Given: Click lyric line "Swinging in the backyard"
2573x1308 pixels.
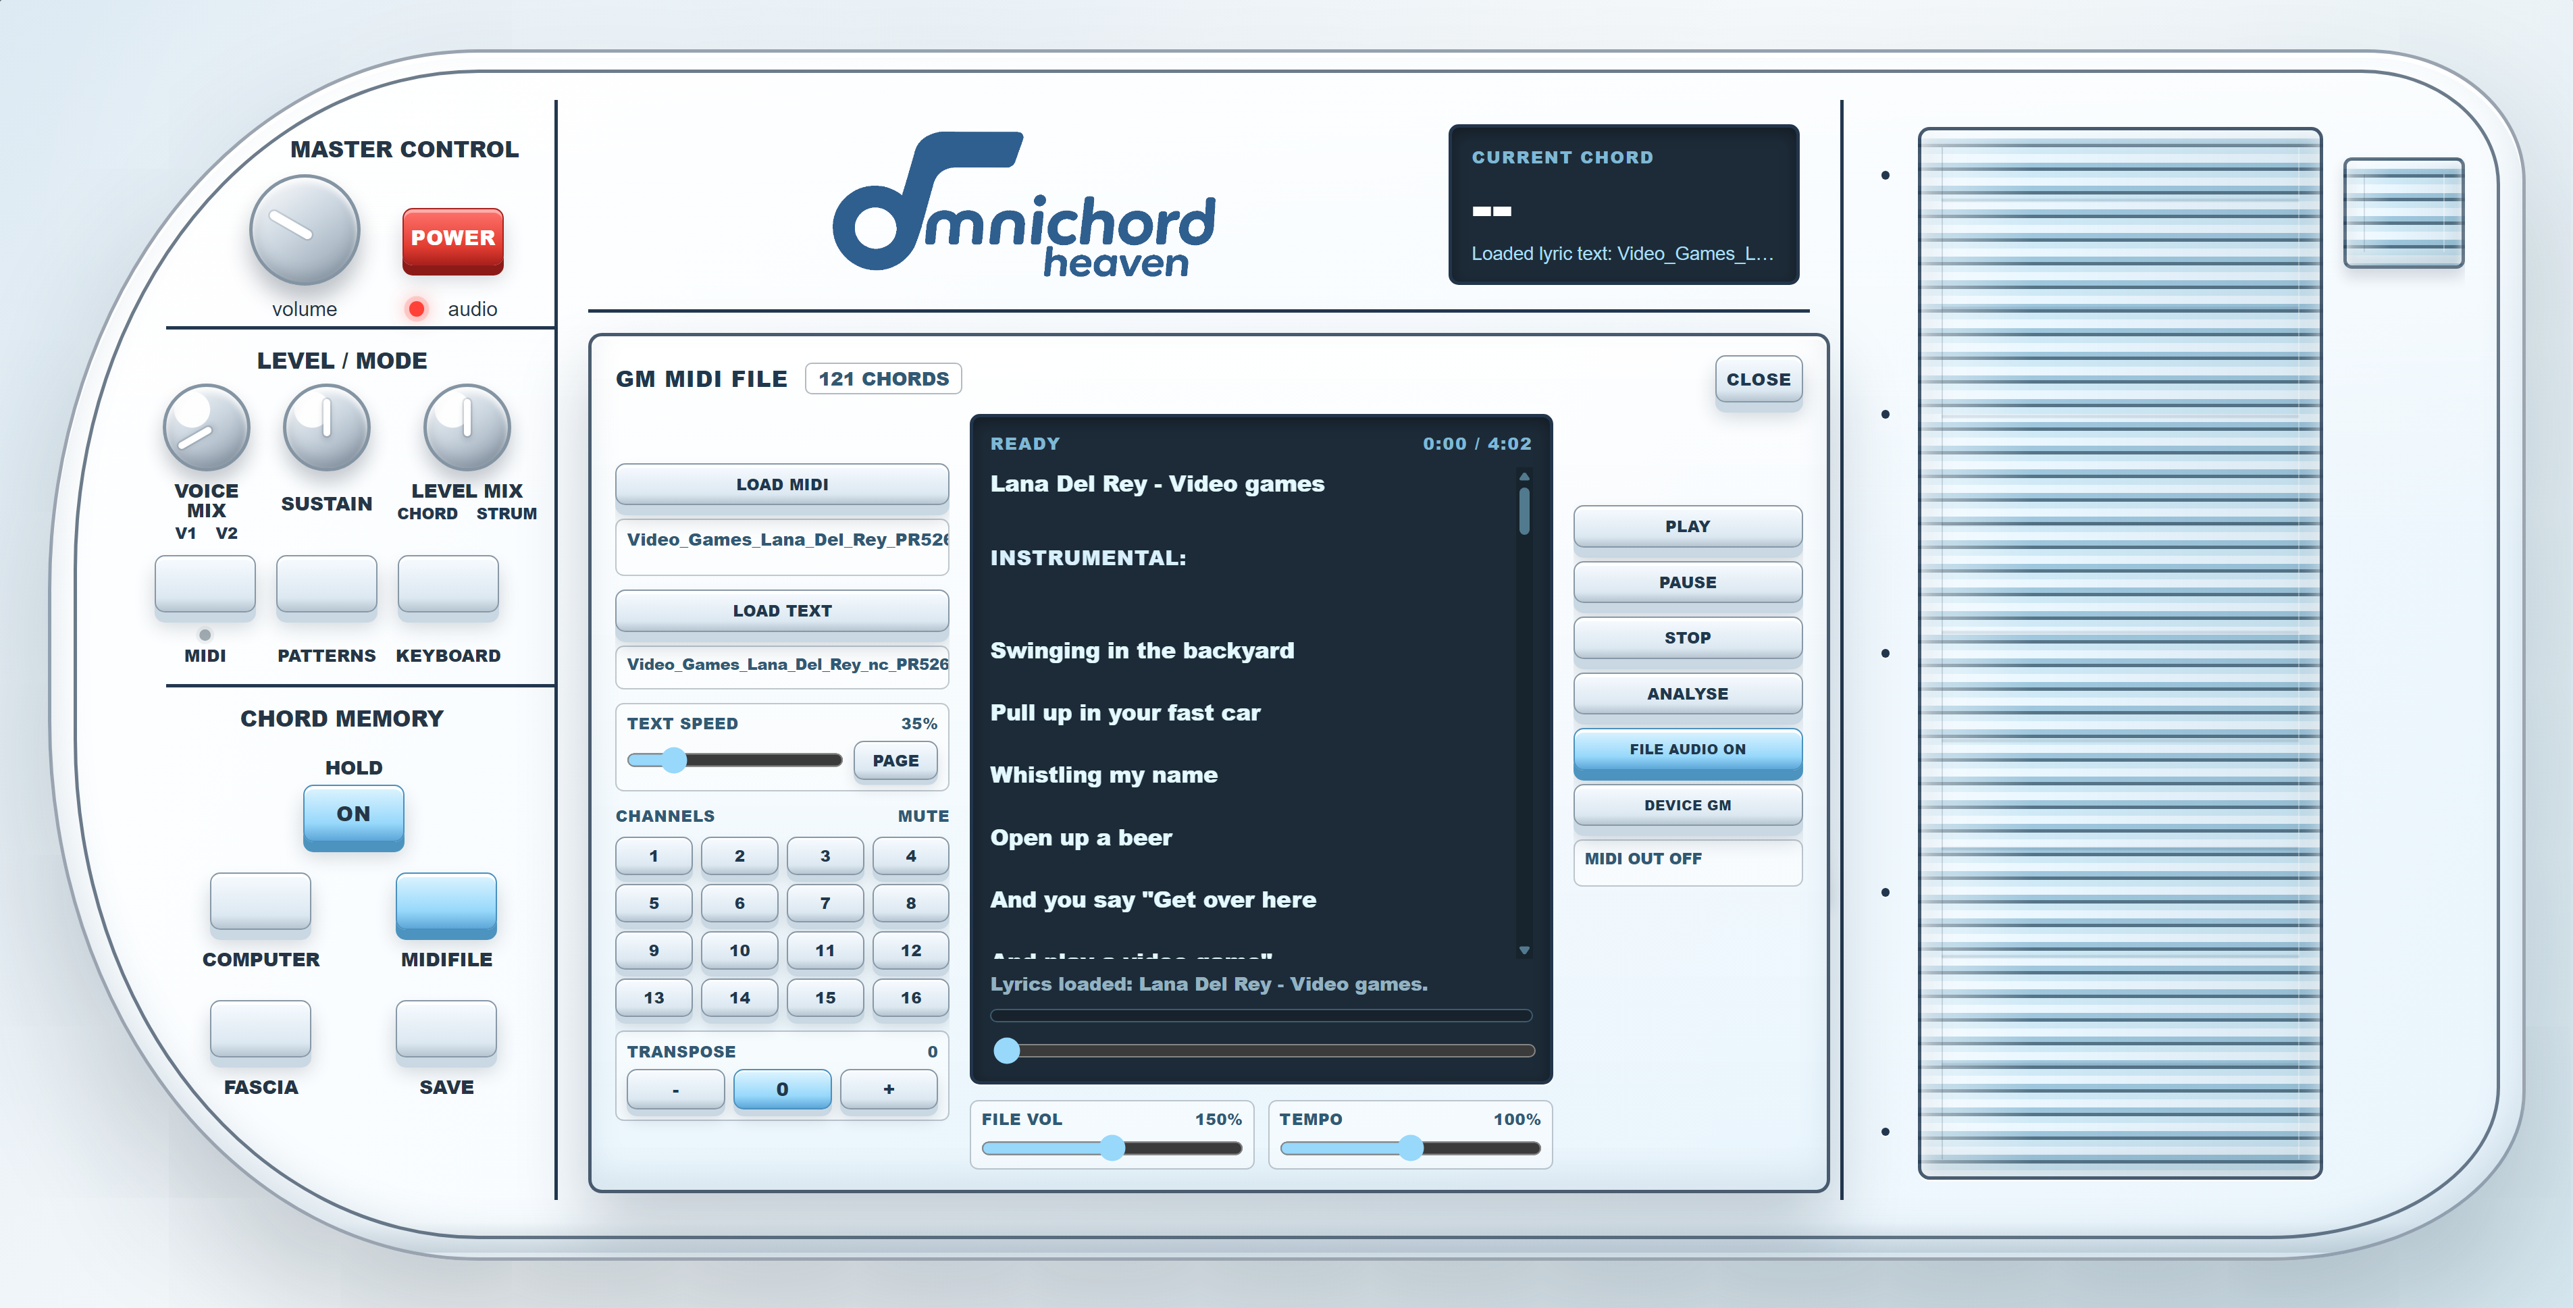Looking at the screenshot, I should click(x=1142, y=651).
